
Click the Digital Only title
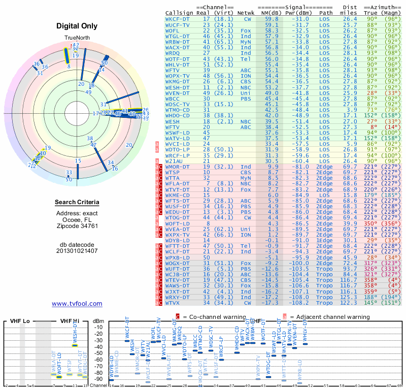coord(77,26)
